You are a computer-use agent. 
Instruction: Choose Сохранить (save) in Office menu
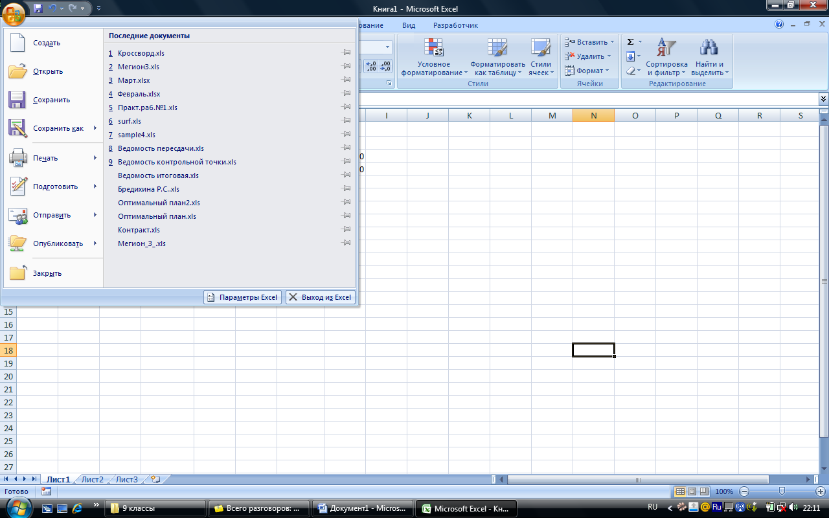(x=53, y=100)
